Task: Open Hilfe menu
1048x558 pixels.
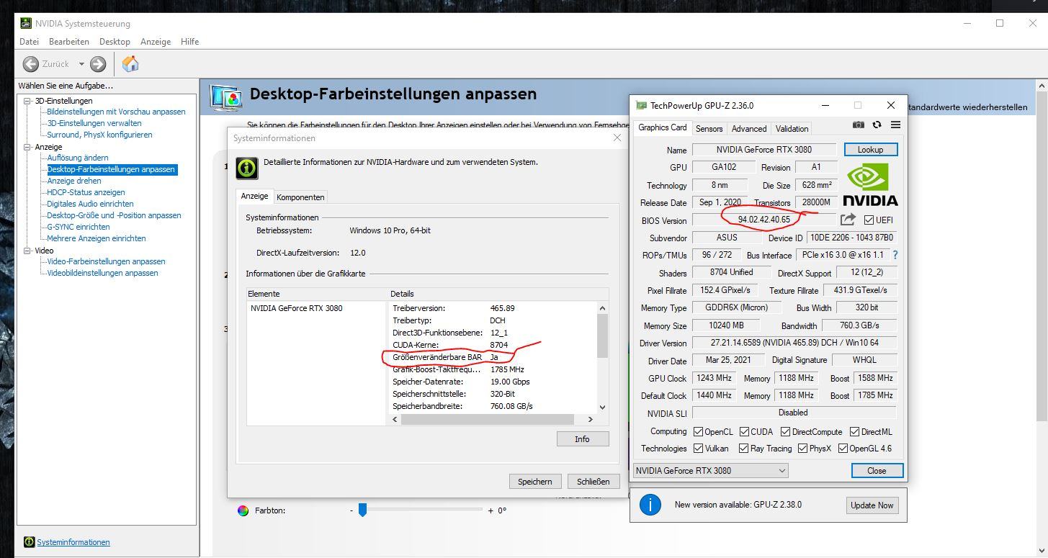Action: pos(190,42)
